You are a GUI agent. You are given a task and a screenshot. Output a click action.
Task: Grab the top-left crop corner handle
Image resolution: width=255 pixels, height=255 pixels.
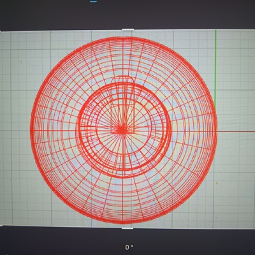point(1,31)
